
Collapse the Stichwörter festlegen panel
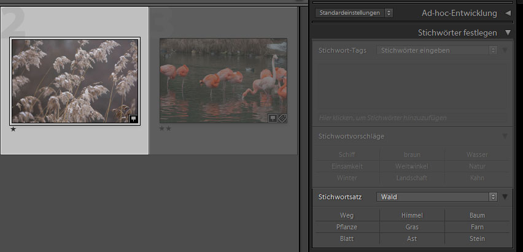point(508,32)
